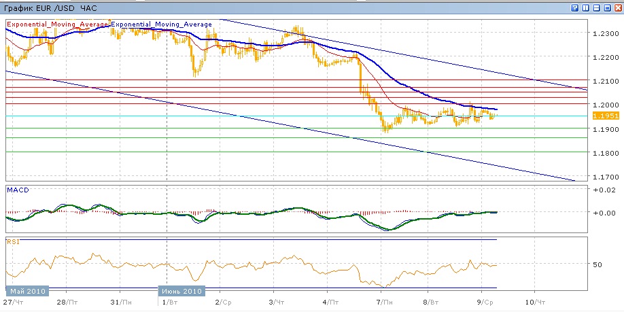624x312 pixels.
Task: Click the 7/Пн date on time axis
Action: click(384, 301)
